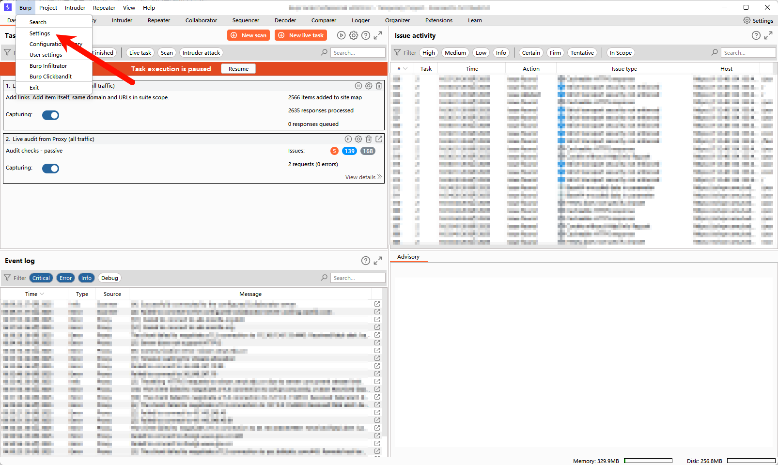Expand the Tasks panel to full size
Viewport: 778px width, 465px height.
pyautogui.click(x=378, y=35)
